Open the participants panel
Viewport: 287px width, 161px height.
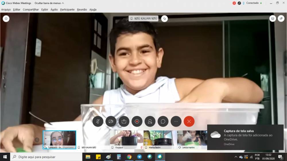(x=150, y=121)
